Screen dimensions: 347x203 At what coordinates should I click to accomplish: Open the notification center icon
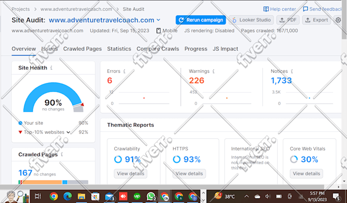point(336,196)
